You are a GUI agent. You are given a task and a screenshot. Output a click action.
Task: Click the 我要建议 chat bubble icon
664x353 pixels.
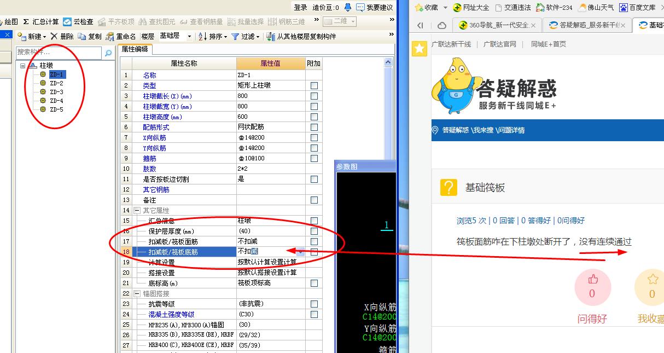(360, 7)
